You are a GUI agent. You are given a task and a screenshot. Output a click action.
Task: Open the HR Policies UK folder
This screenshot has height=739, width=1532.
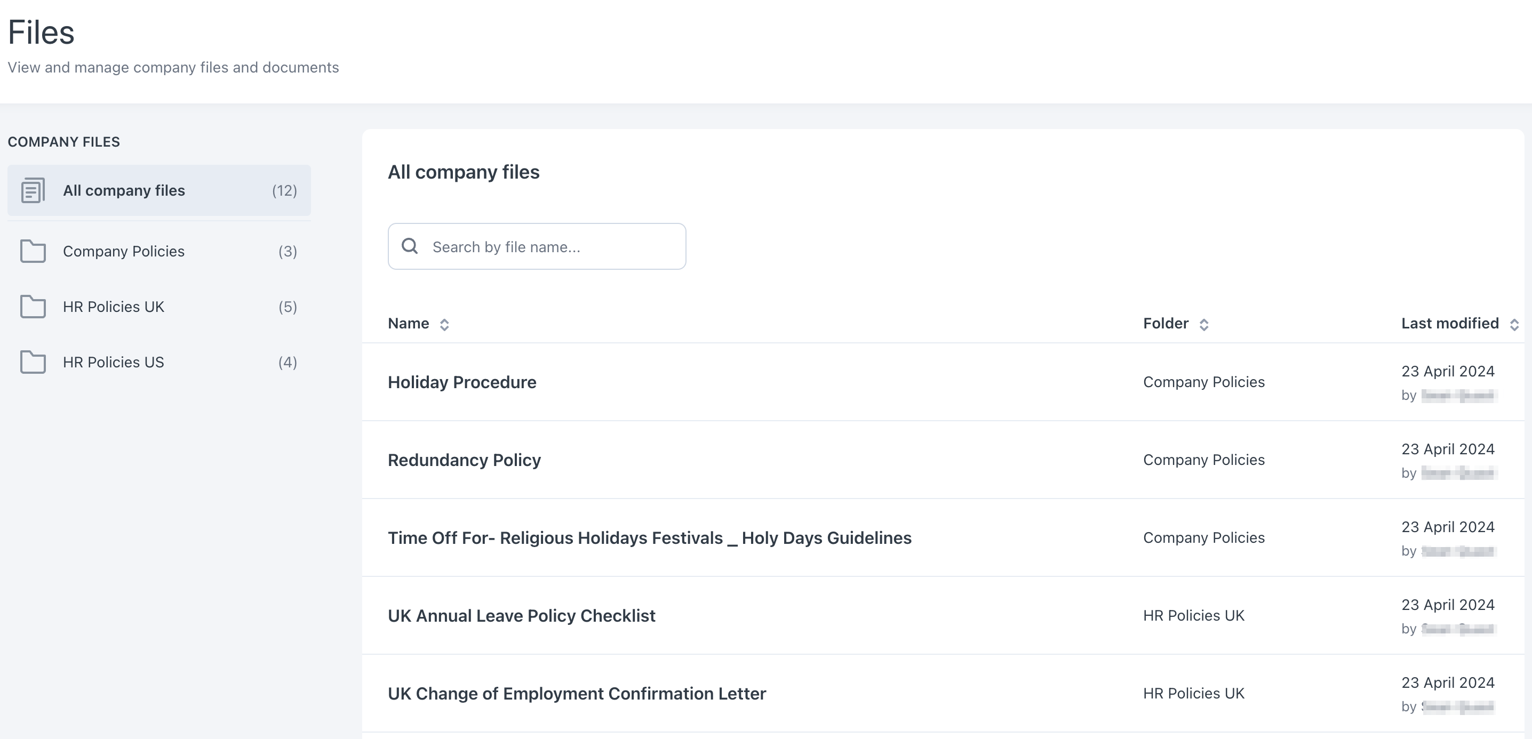click(x=113, y=306)
